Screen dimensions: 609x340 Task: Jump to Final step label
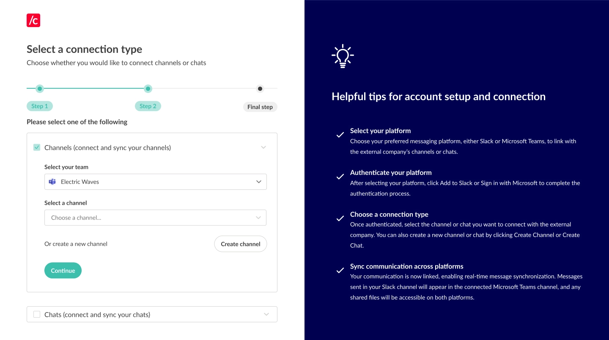(x=260, y=107)
